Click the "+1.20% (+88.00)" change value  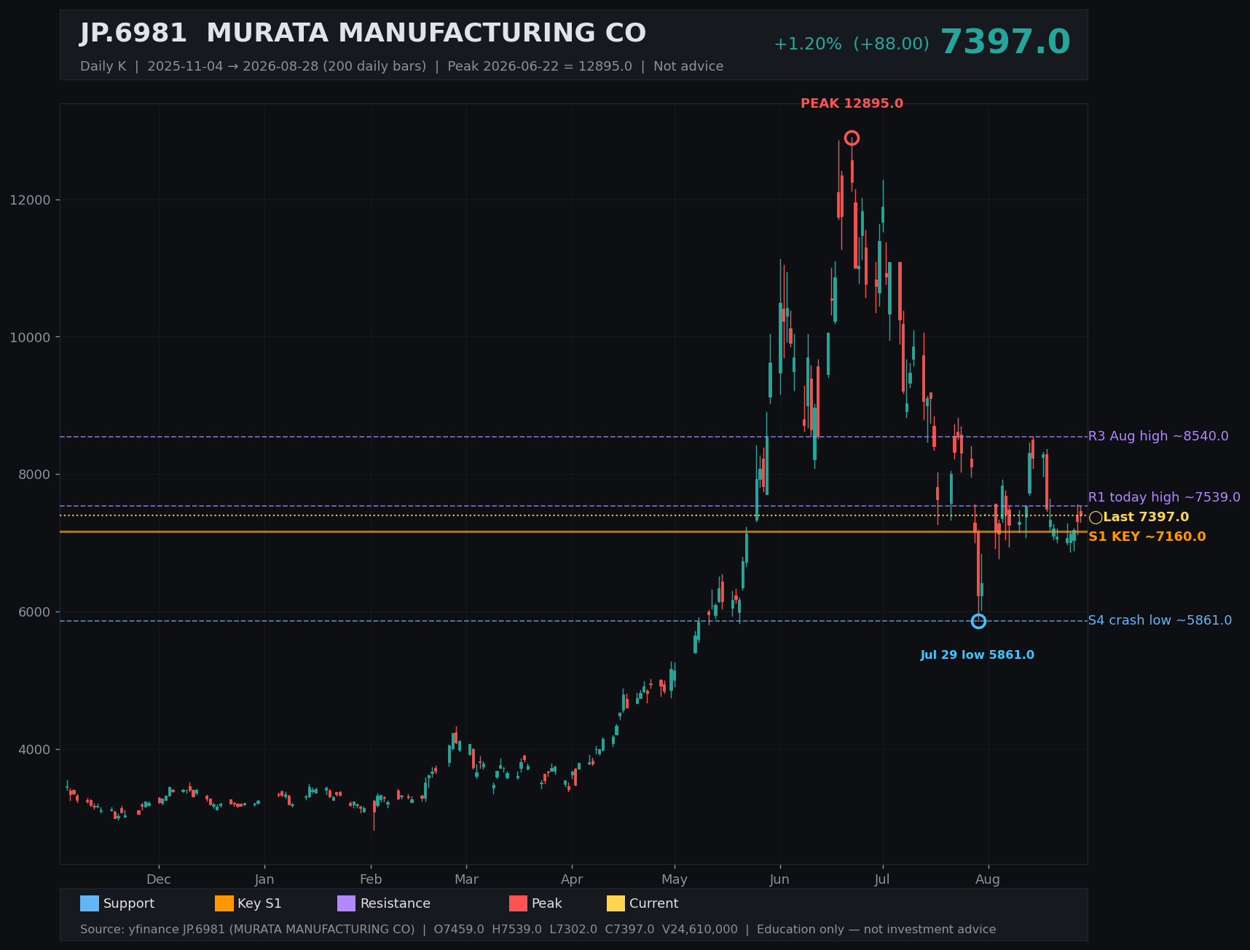(852, 44)
